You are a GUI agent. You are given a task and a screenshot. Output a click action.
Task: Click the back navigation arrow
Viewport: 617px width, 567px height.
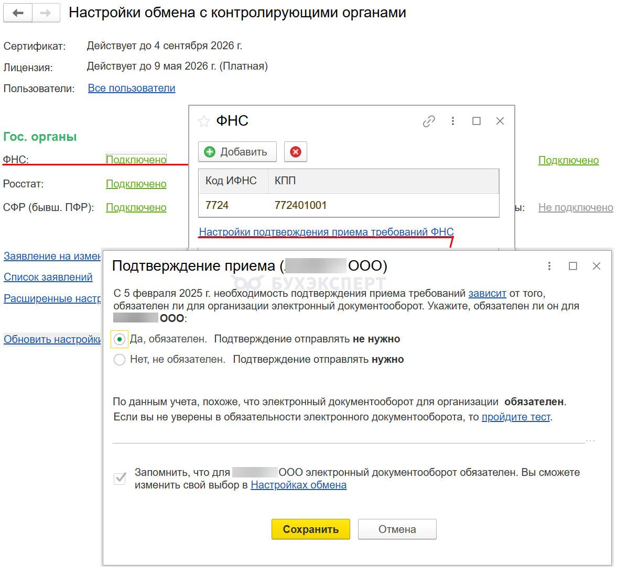tap(18, 13)
